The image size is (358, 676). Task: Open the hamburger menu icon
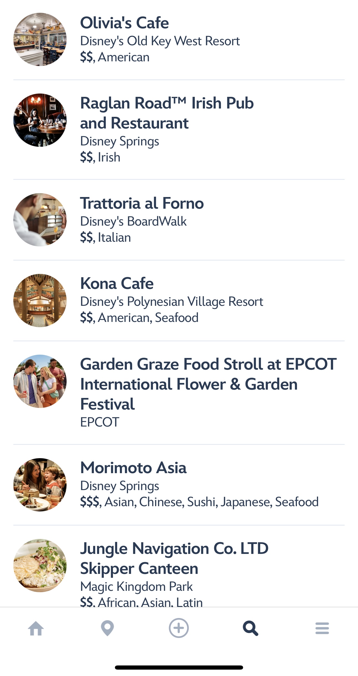tap(322, 628)
